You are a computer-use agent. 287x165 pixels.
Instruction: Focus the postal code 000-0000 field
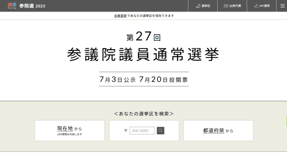click(142, 131)
